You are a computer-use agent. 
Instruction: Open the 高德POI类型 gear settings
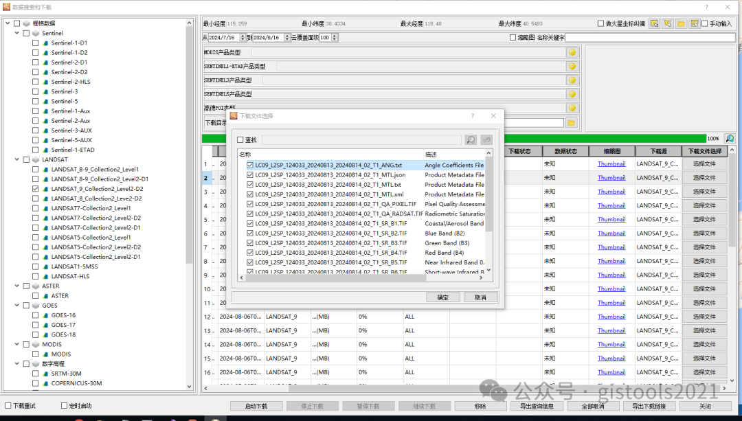tap(572, 108)
